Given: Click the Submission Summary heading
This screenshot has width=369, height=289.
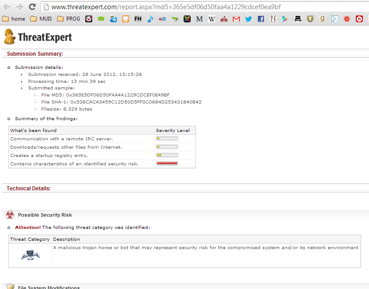Looking at the screenshot, I should (35, 54).
